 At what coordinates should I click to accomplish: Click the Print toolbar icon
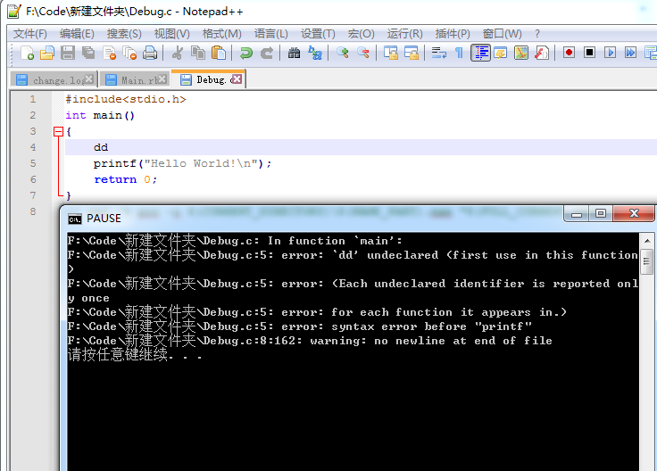click(x=150, y=54)
